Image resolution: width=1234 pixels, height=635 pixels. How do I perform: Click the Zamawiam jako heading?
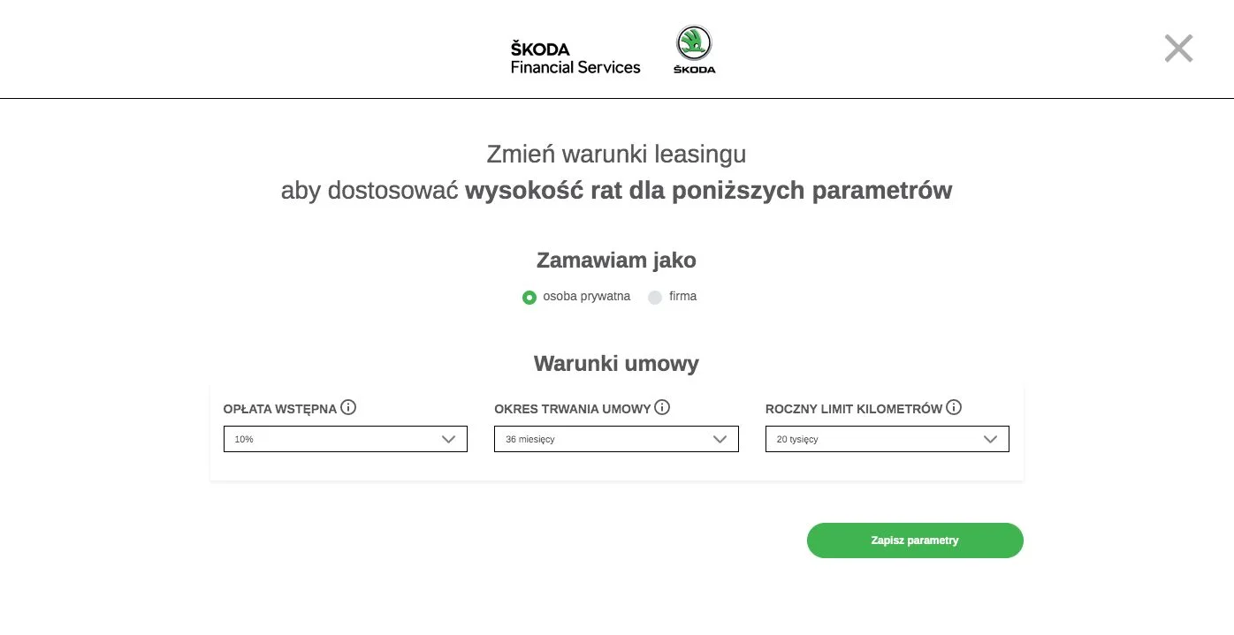click(x=616, y=261)
